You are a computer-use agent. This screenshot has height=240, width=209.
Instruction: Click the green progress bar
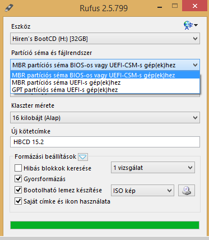[105, 225]
